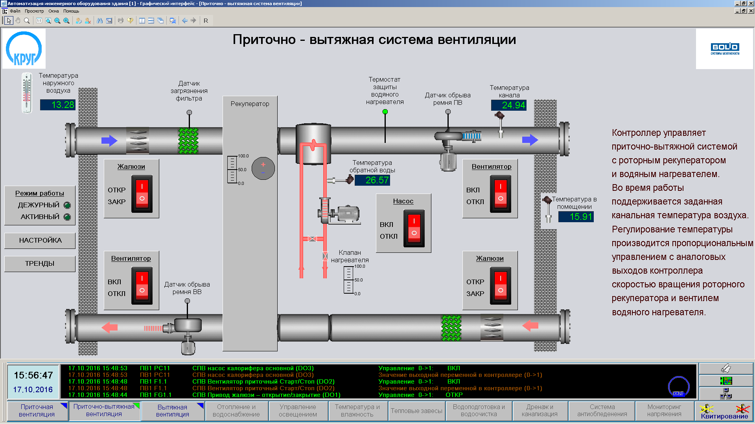The image size is (755, 424).
Task: Click the ТРЕНДЫ button
Action: pos(40,263)
